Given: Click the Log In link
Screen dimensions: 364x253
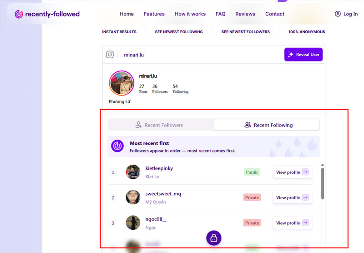Looking at the screenshot, I should pyautogui.click(x=350, y=14).
